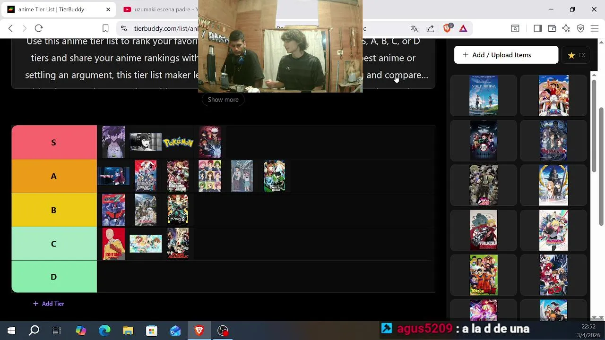Open site settings icon beside the URL
The height and width of the screenshot is (340, 605).
tap(124, 28)
